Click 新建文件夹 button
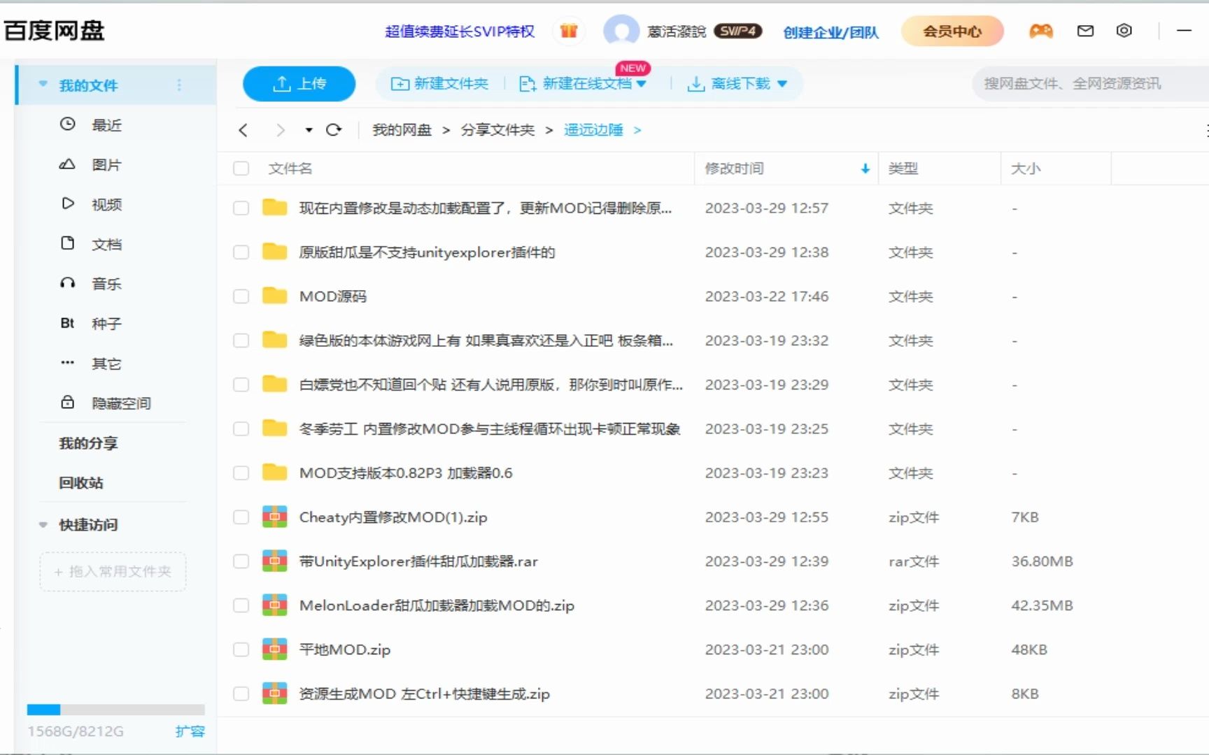Screen dimensions: 1209x755 pos(439,84)
